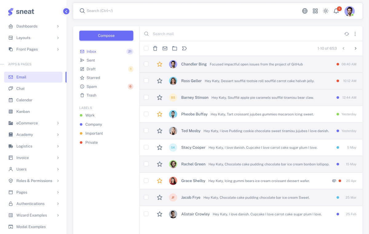Select Ross Geller's email checkbox
369x234 pixels.
tap(146, 81)
